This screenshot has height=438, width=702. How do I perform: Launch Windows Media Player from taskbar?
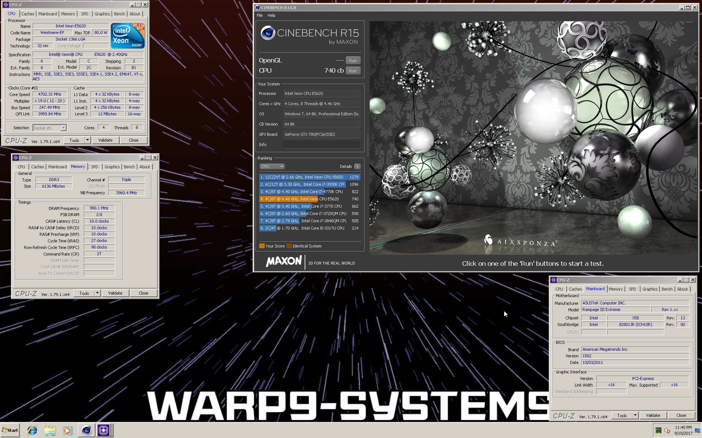[68, 430]
